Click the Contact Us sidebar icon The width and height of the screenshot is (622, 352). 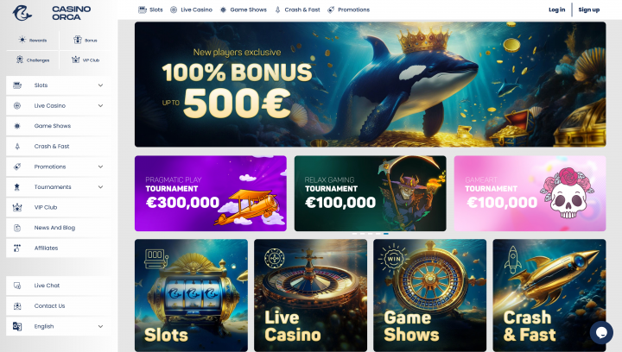tap(17, 306)
